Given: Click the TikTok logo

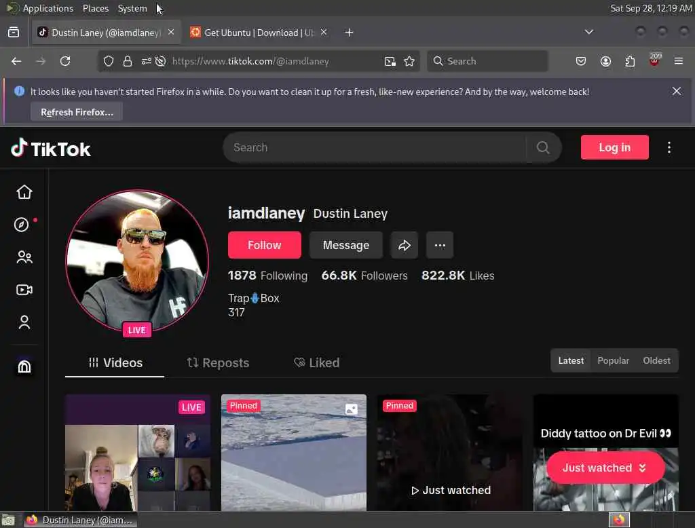Looking at the screenshot, I should [x=50, y=149].
